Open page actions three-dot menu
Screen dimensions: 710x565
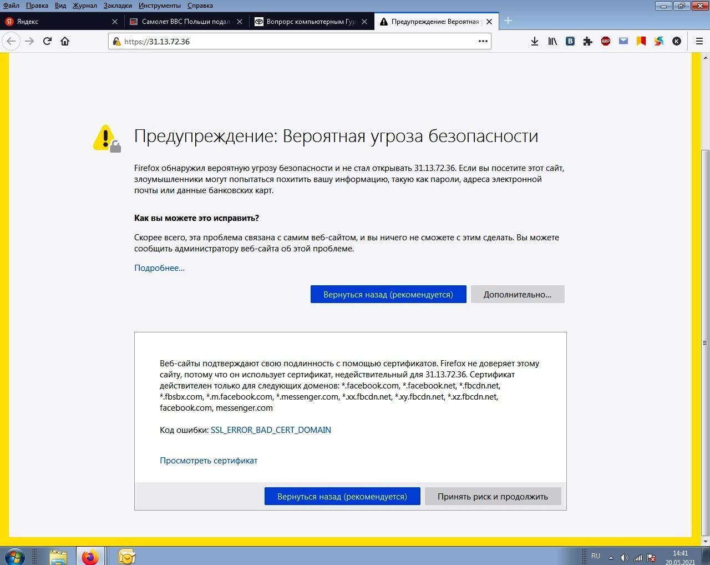coord(483,41)
